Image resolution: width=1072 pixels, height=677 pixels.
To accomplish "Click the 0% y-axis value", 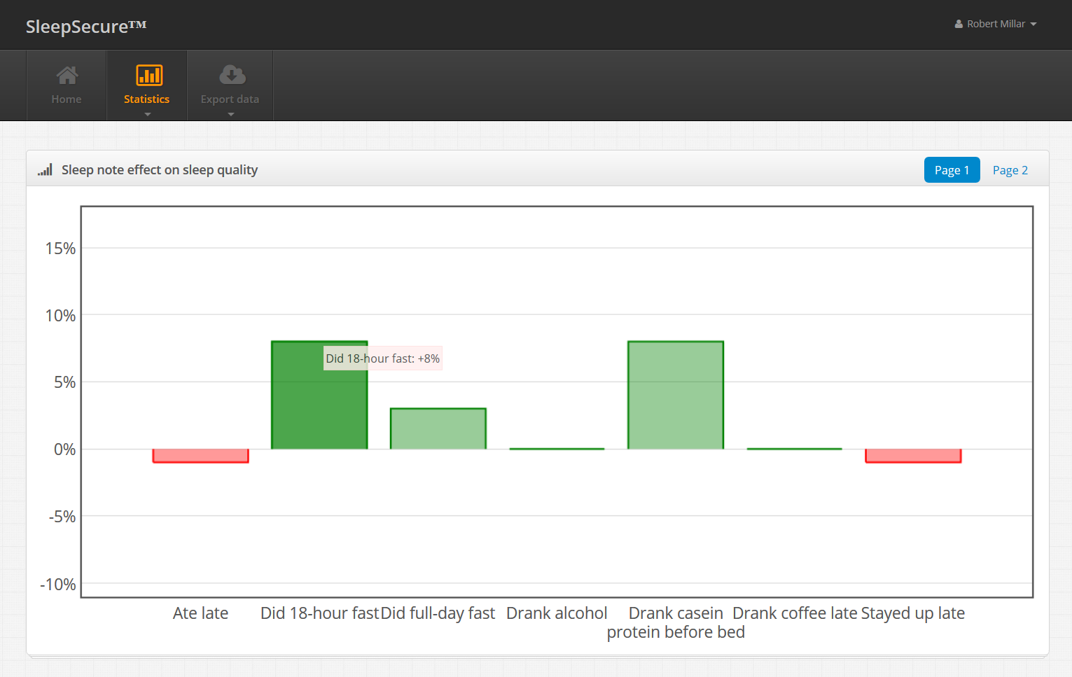I will click(64, 449).
